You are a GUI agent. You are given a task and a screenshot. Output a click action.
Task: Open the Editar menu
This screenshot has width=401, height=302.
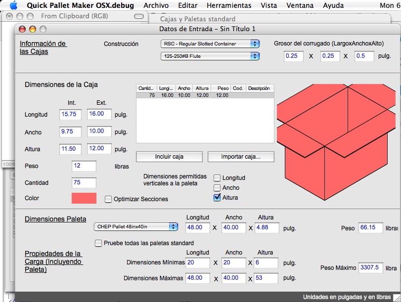(x=188, y=5)
